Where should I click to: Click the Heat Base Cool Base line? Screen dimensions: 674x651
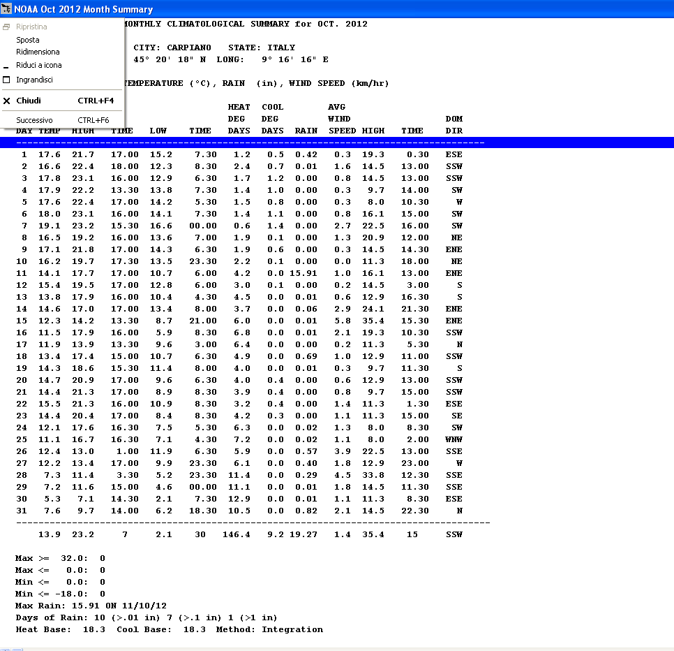[x=169, y=629]
